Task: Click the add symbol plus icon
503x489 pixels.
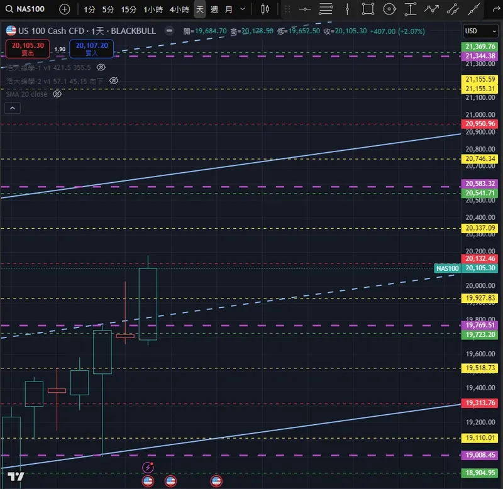Action: 65,9
